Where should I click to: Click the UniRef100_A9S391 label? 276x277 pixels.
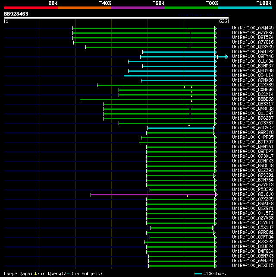tap(253, 175)
